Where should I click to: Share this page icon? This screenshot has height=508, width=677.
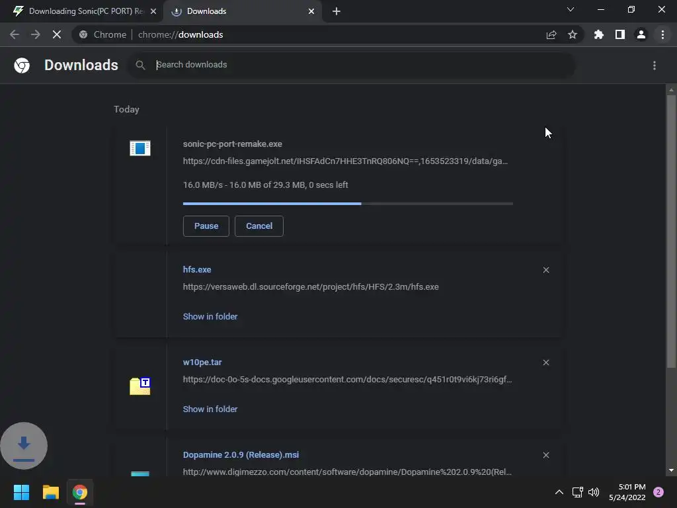pyautogui.click(x=551, y=34)
